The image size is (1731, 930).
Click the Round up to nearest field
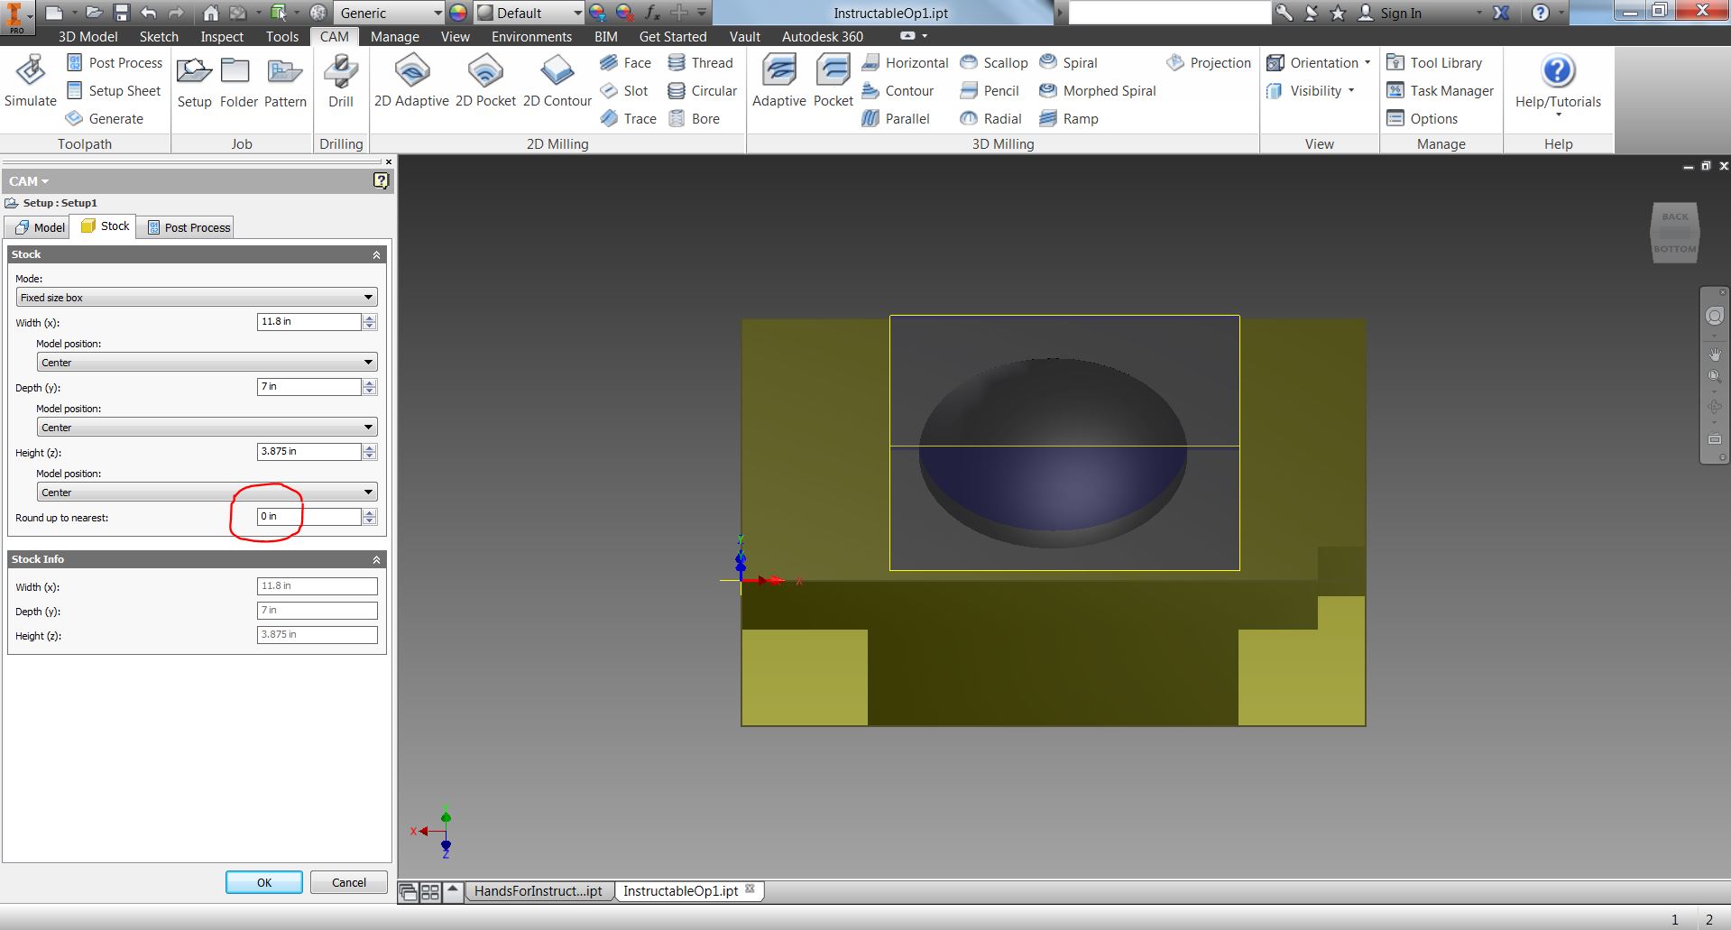(x=309, y=517)
